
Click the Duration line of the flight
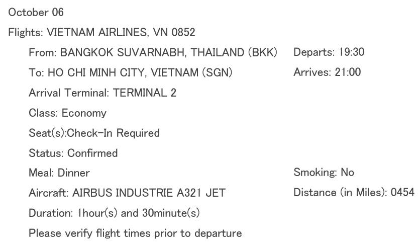click(114, 213)
